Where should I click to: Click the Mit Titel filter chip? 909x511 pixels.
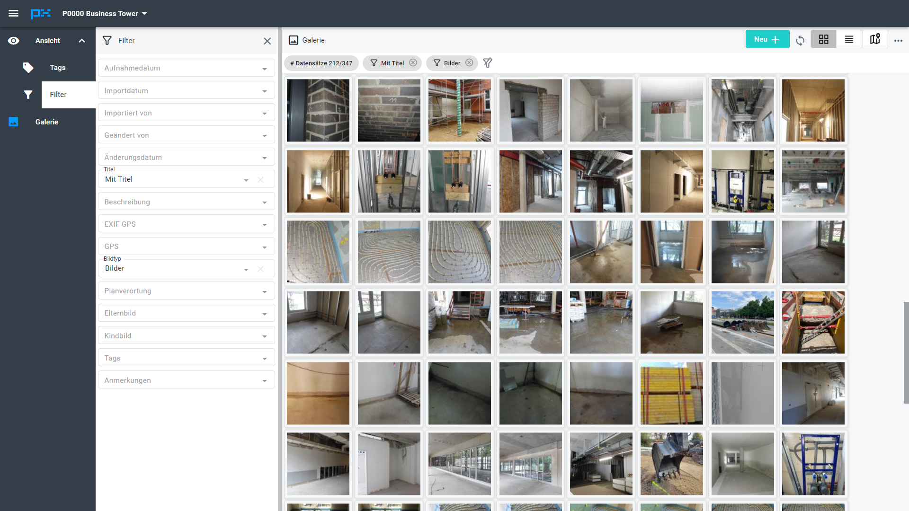(392, 63)
